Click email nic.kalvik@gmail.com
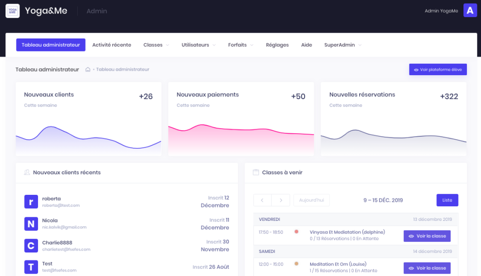The image size is (481, 276). (x=64, y=227)
